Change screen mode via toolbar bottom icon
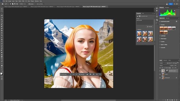180x101 pixels. [x=2, y=79]
